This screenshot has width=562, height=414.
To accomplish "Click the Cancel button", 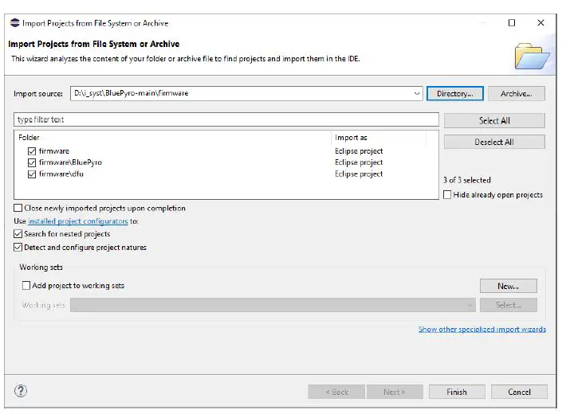I will point(519,392).
